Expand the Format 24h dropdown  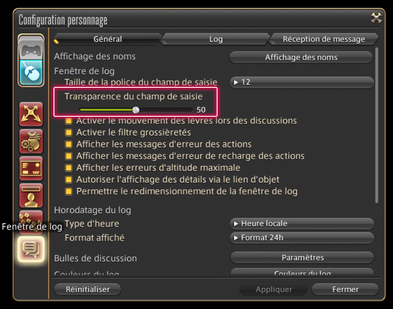(x=302, y=237)
